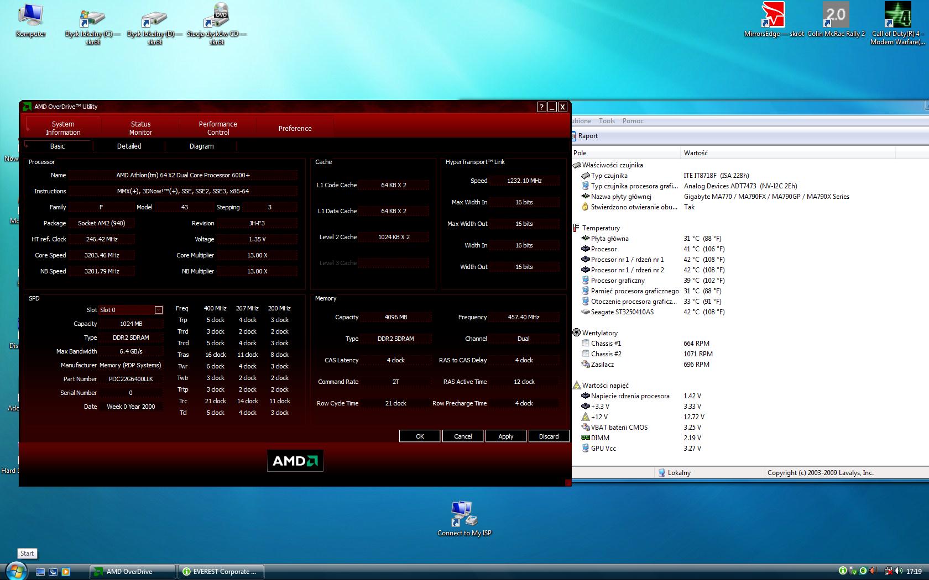Click Show Desktop in Quick Launch
Screen dimensions: 929x580
(x=40, y=572)
